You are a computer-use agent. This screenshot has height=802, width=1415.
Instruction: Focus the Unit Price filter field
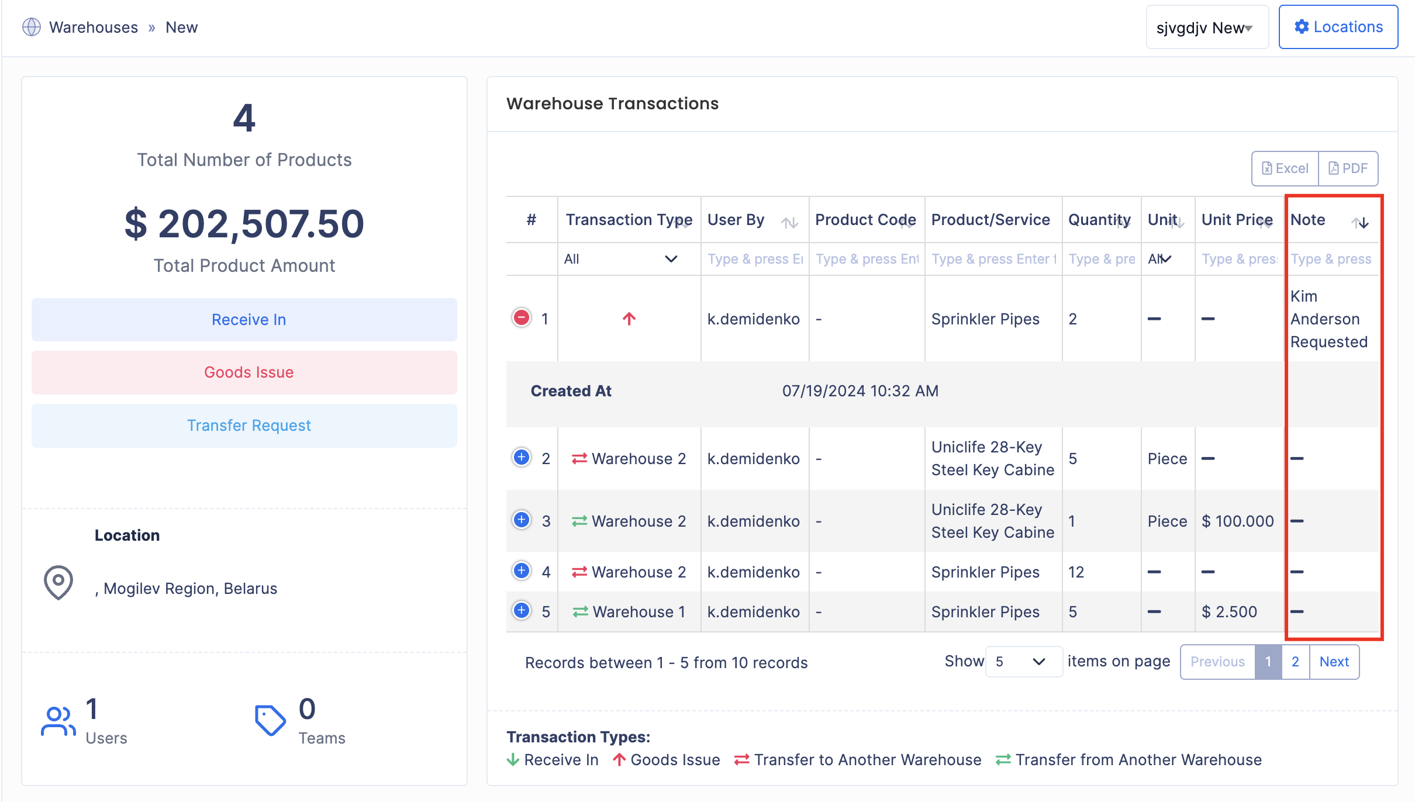[x=1239, y=259]
